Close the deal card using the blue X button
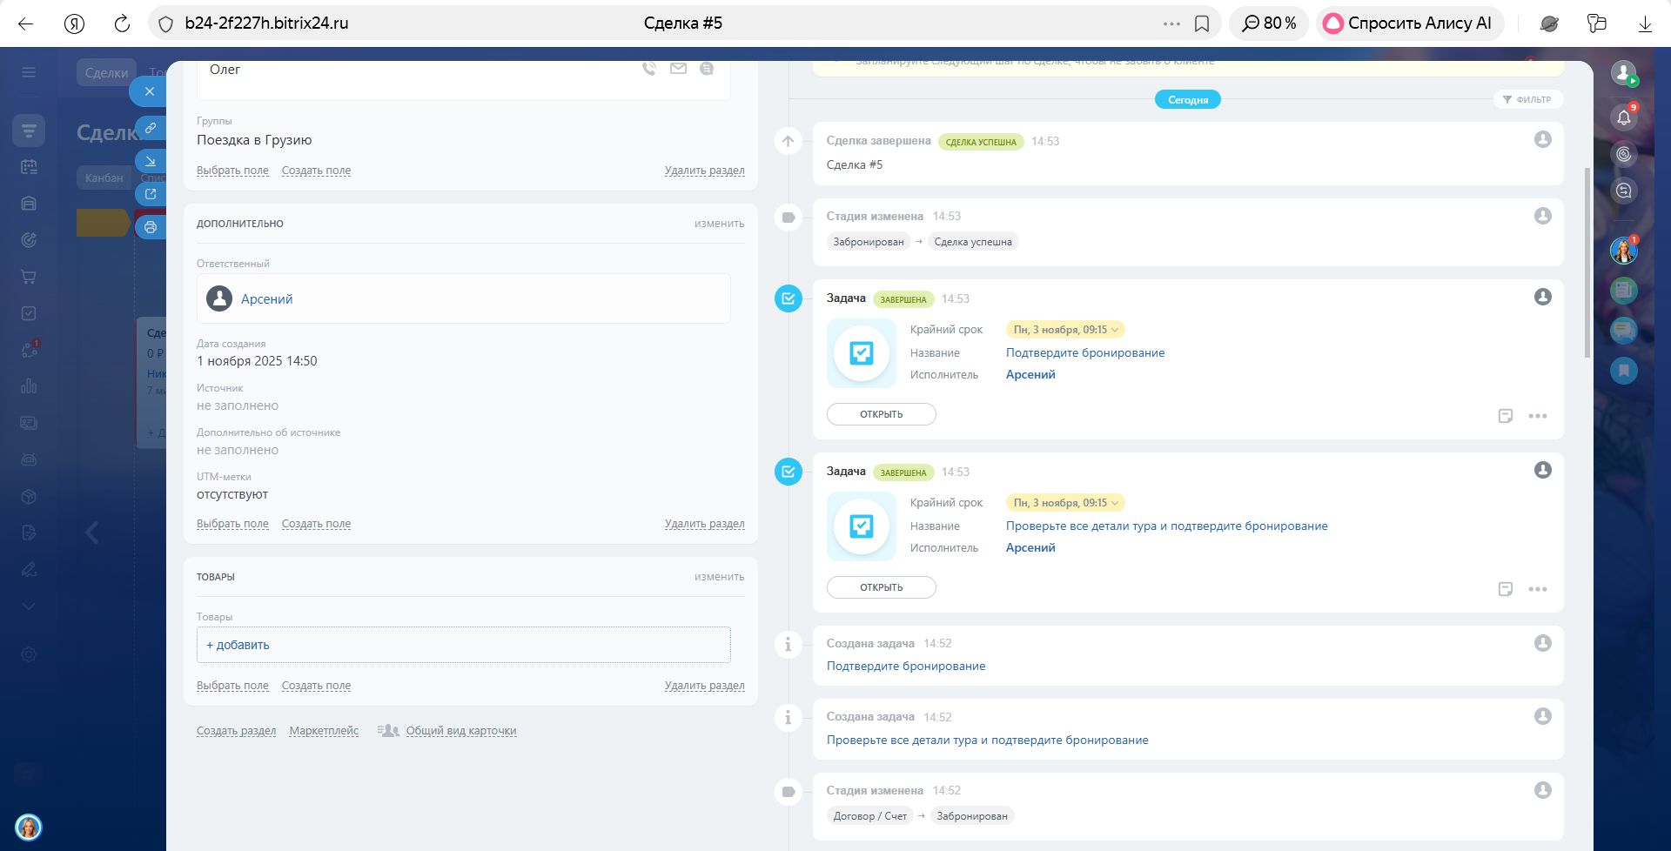 pos(149,91)
